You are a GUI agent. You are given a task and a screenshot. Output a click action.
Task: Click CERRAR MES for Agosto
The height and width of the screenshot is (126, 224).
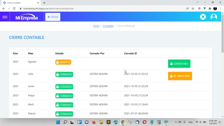tap(179, 64)
